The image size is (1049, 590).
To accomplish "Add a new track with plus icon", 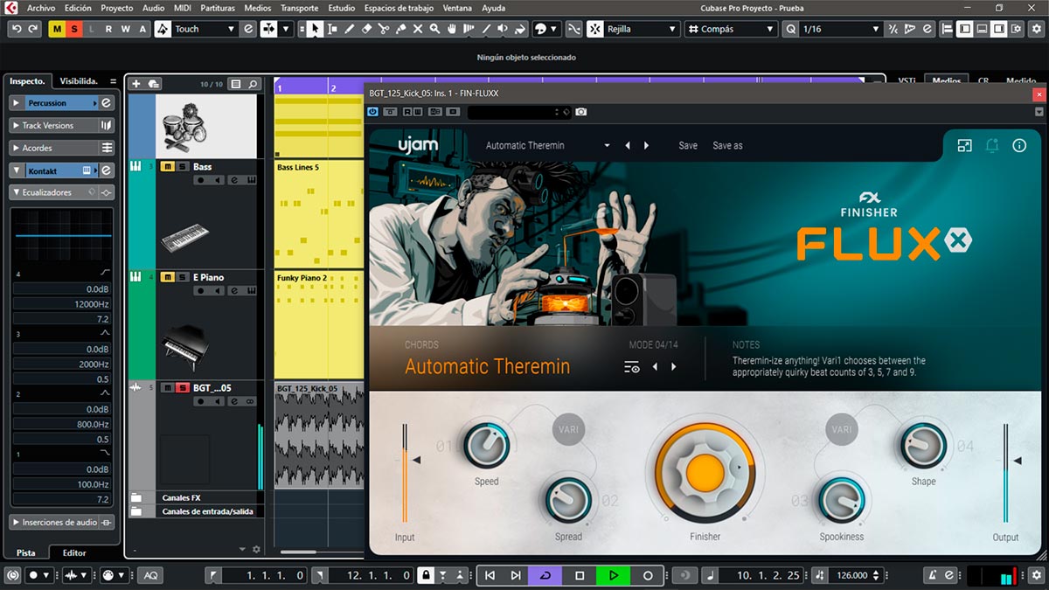I will tap(135, 84).
